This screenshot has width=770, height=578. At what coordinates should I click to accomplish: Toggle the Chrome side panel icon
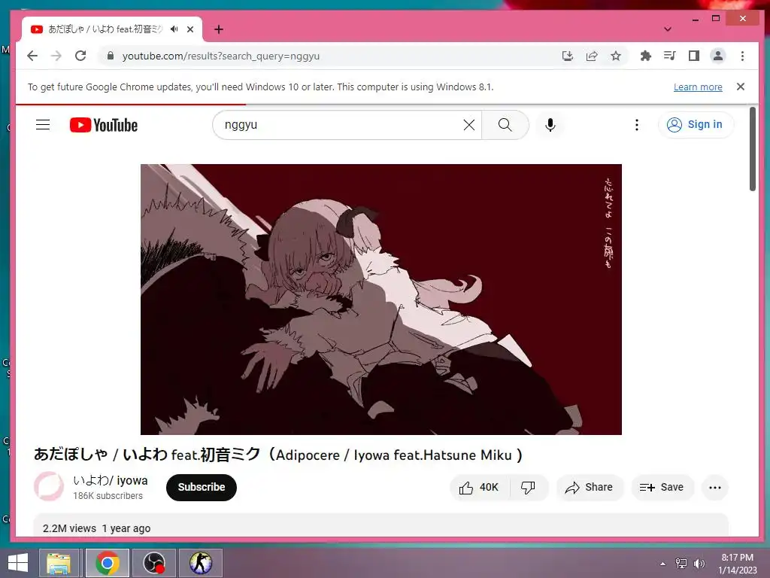tap(694, 56)
